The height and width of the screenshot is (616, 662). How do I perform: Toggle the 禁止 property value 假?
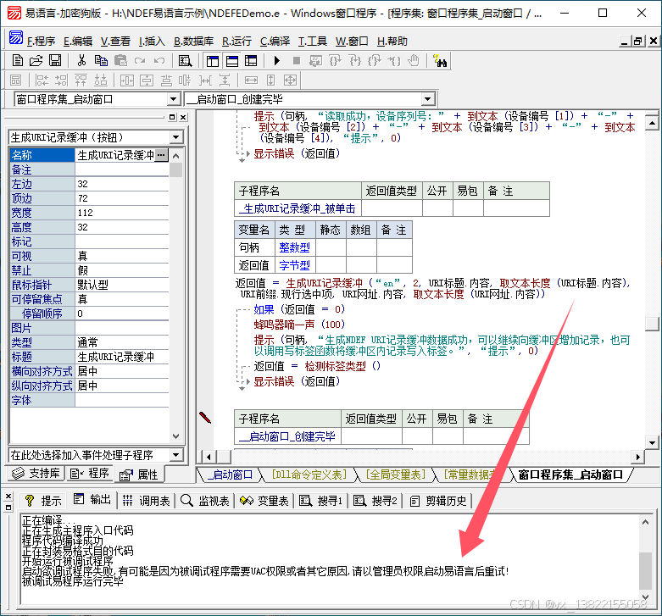122,270
